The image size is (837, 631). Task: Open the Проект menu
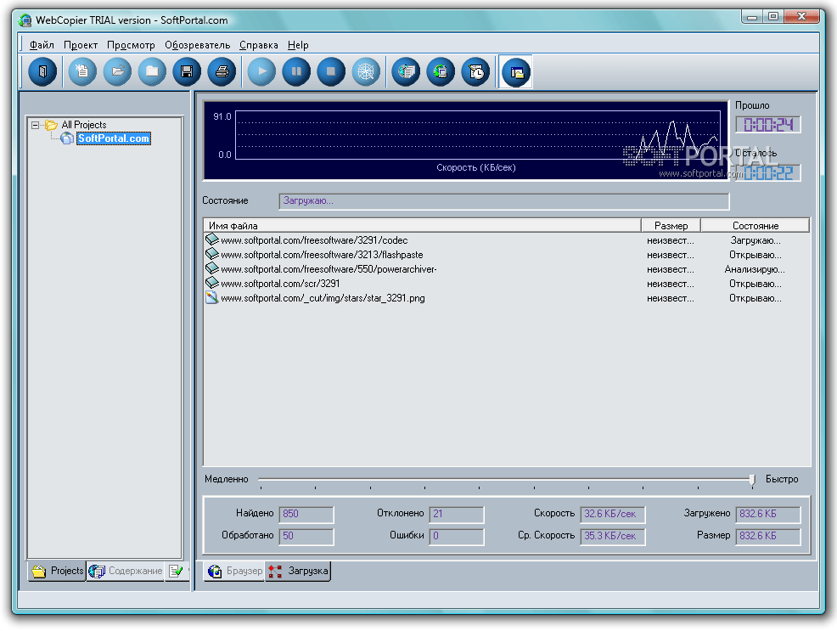pyautogui.click(x=81, y=45)
